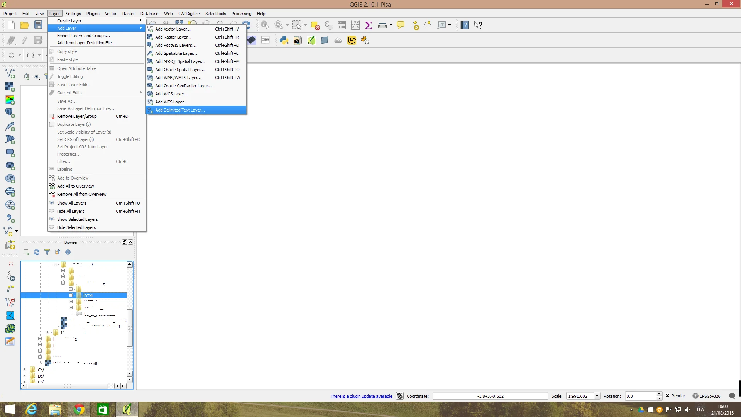
Task: Collapse all in Browser panel
Action: pyautogui.click(x=58, y=252)
